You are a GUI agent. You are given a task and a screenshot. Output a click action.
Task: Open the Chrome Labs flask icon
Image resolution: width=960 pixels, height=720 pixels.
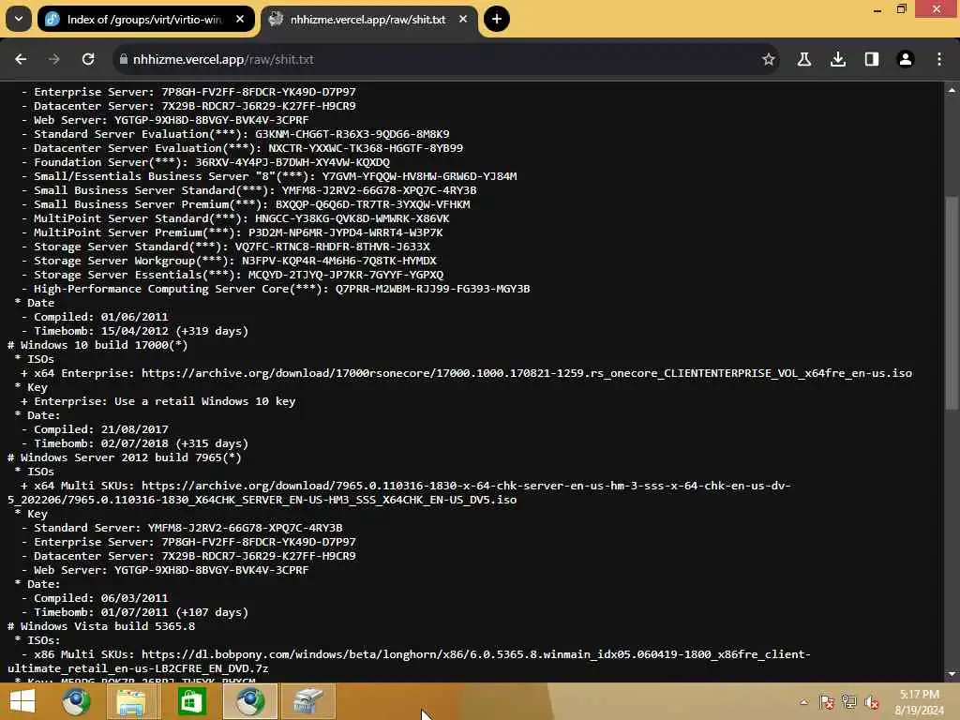click(x=804, y=59)
